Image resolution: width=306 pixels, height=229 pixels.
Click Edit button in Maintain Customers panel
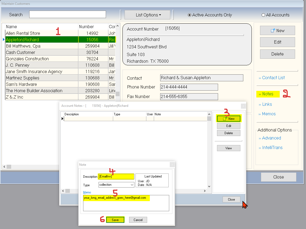[277, 42]
